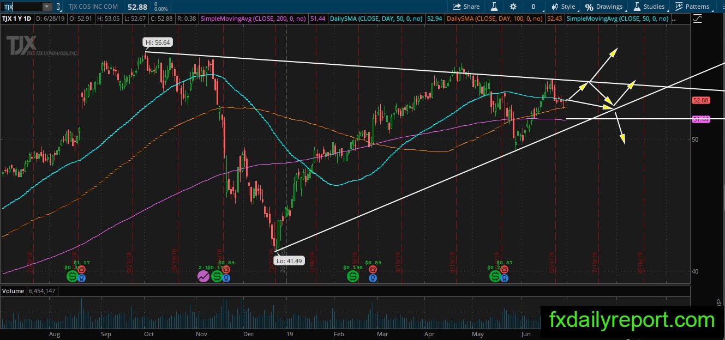This screenshot has width=725, height=340.
Task: Click the chart scale toggle icon under Patterns
Action: click(x=698, y=19)
